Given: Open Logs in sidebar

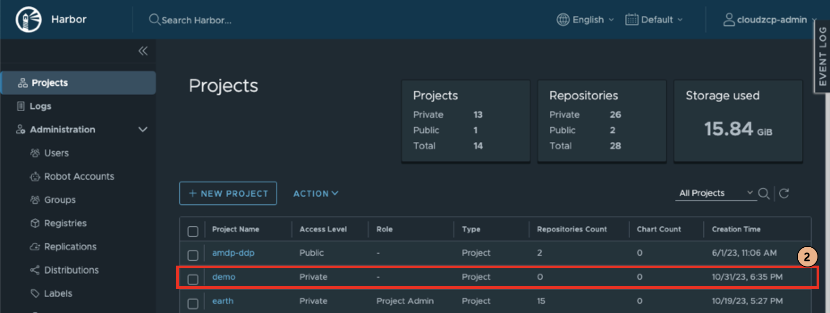Looking at the screenshot, I should [40, 106].
